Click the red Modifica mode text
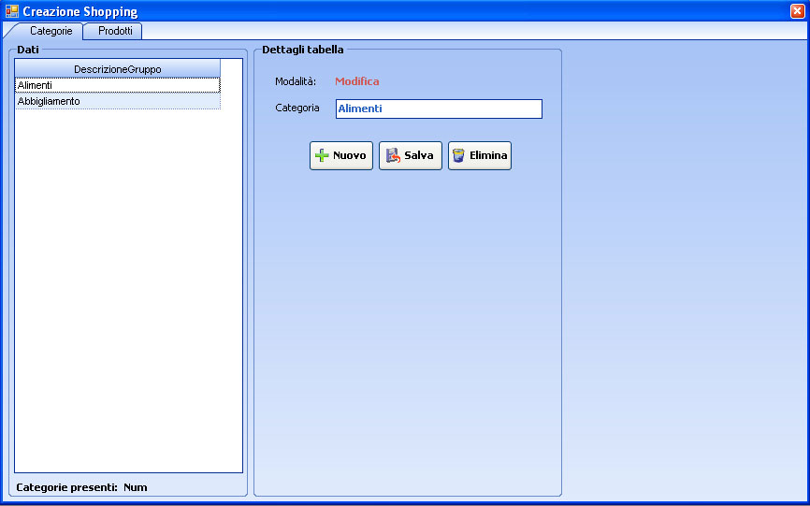The height and width of the screenshot is (506, 810). [x=357, y=81]
